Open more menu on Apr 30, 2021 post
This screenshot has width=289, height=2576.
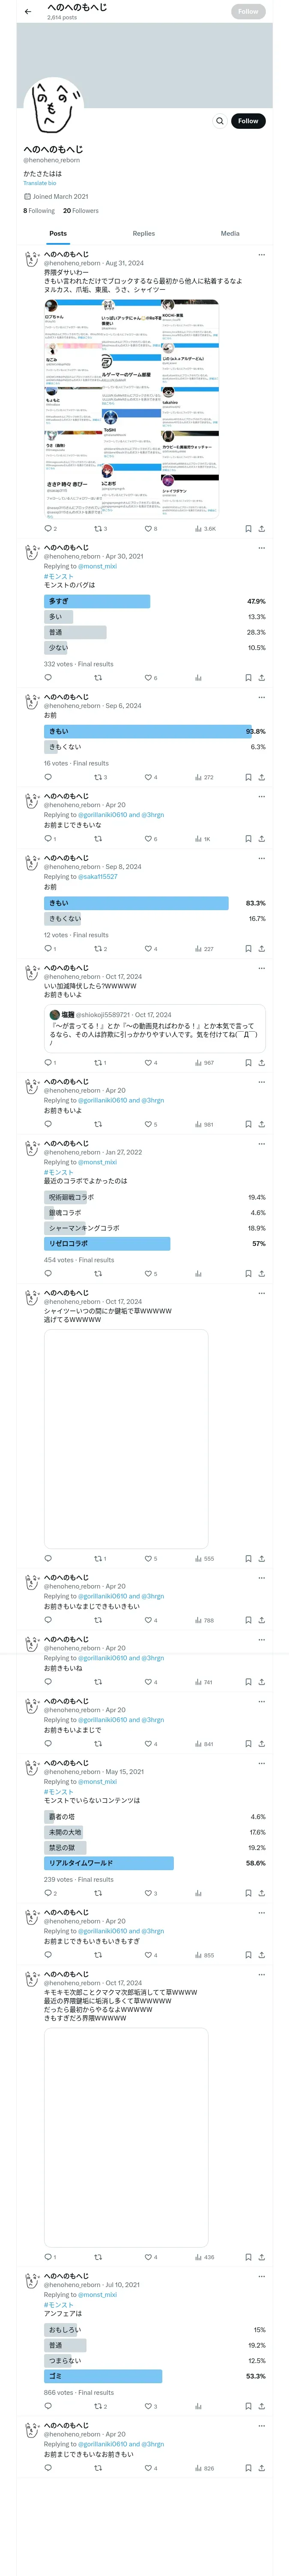(261, 548)
